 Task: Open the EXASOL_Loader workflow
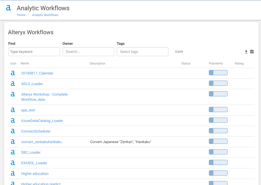(34, 163)
